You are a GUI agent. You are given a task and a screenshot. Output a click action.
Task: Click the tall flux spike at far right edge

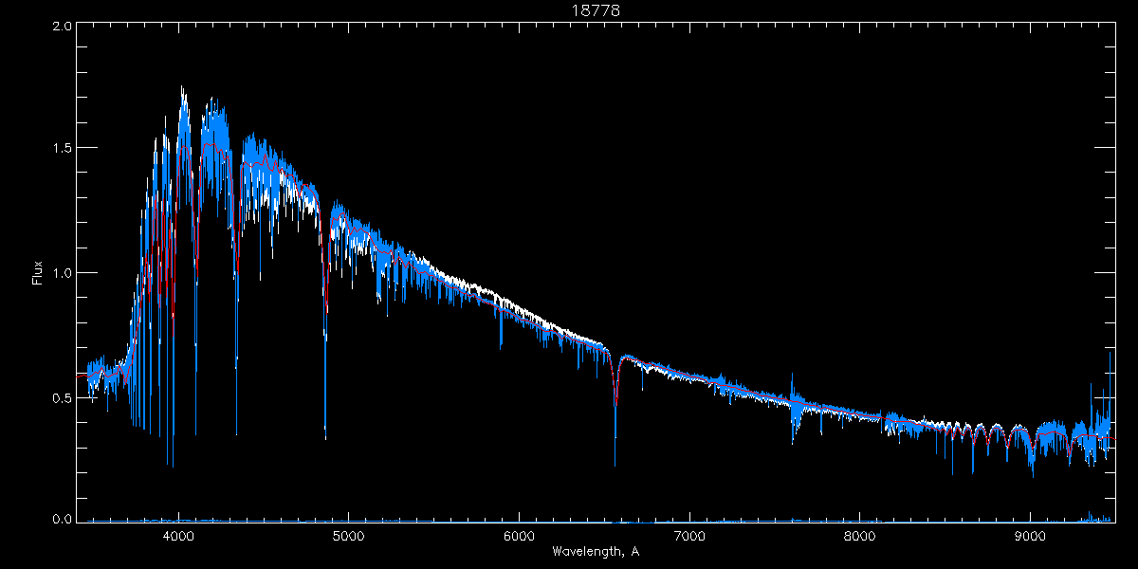[1110, 353]
